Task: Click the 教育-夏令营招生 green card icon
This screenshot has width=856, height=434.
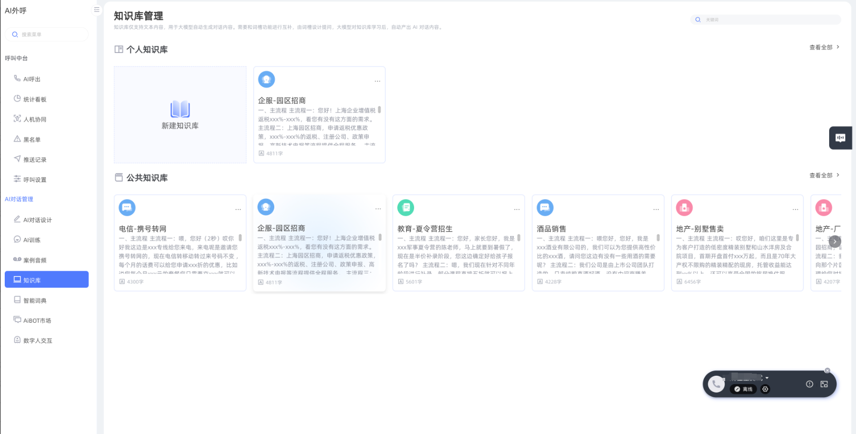Action: [x=406, y=208]
